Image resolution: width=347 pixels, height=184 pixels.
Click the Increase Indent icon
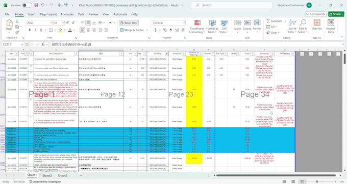click(106, 30)
